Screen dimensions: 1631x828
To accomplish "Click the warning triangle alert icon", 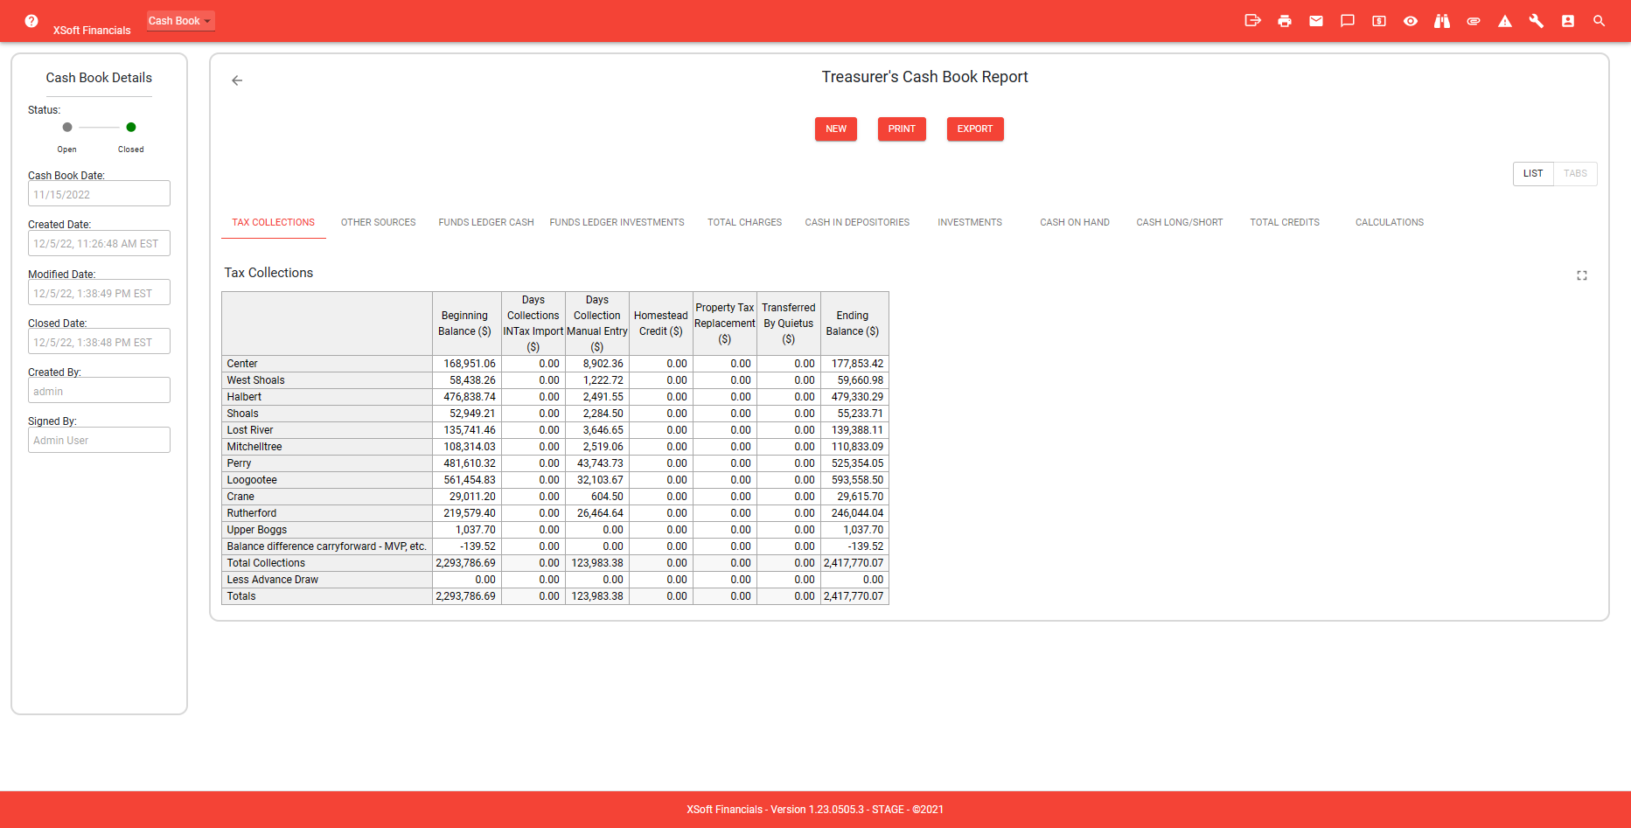I will pyautogui.click(x=1504, y=21).
